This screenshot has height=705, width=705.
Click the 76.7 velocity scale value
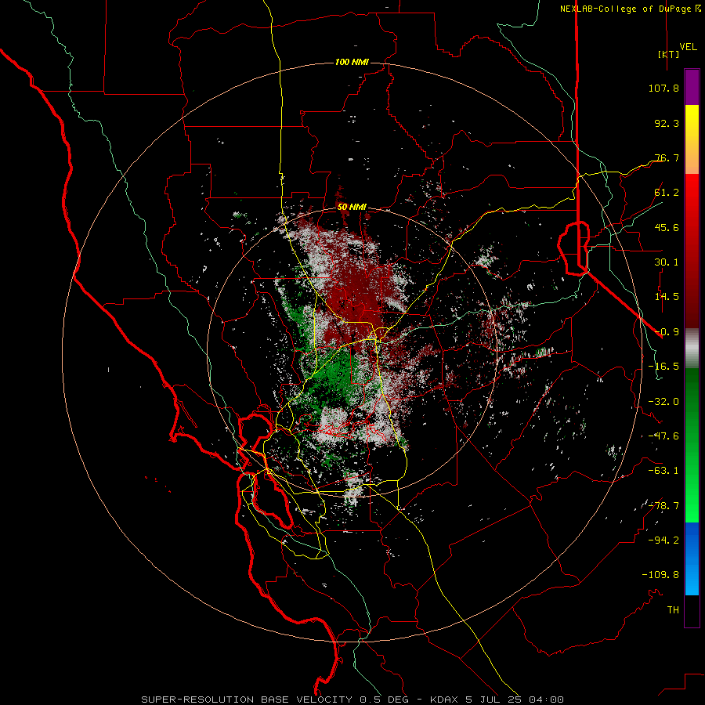click(667, 157)
